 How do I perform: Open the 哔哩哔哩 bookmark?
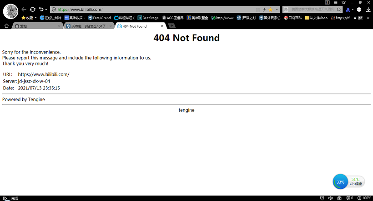click(x=124, y=18)
